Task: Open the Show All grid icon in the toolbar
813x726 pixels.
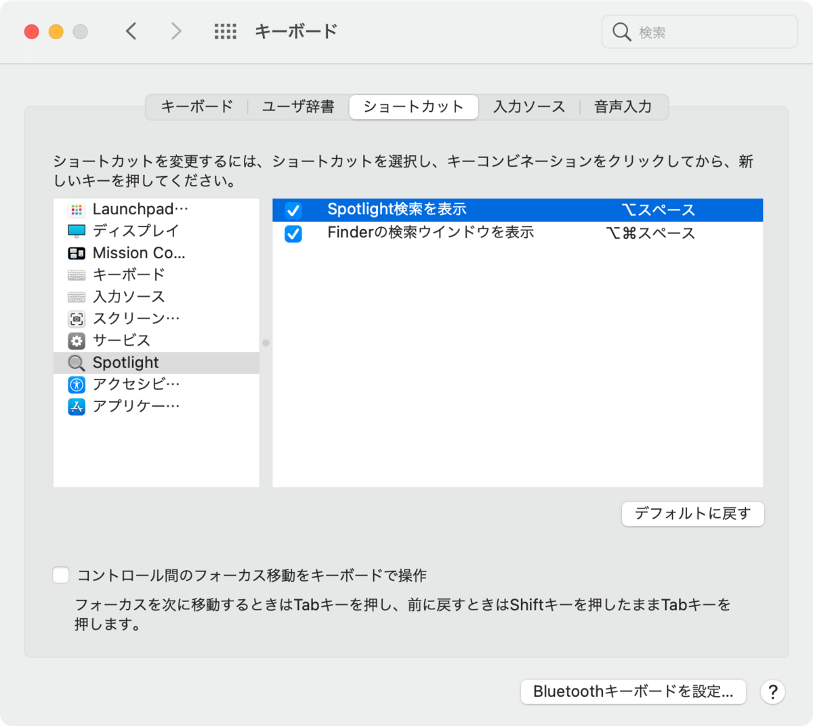Action: [225, 31]
